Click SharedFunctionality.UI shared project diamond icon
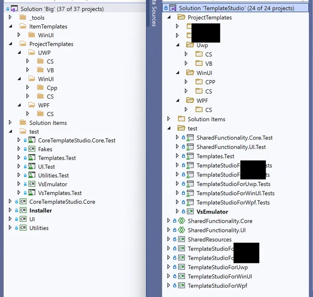This screenshot has width=313, height=297. [x=181, y=230]
